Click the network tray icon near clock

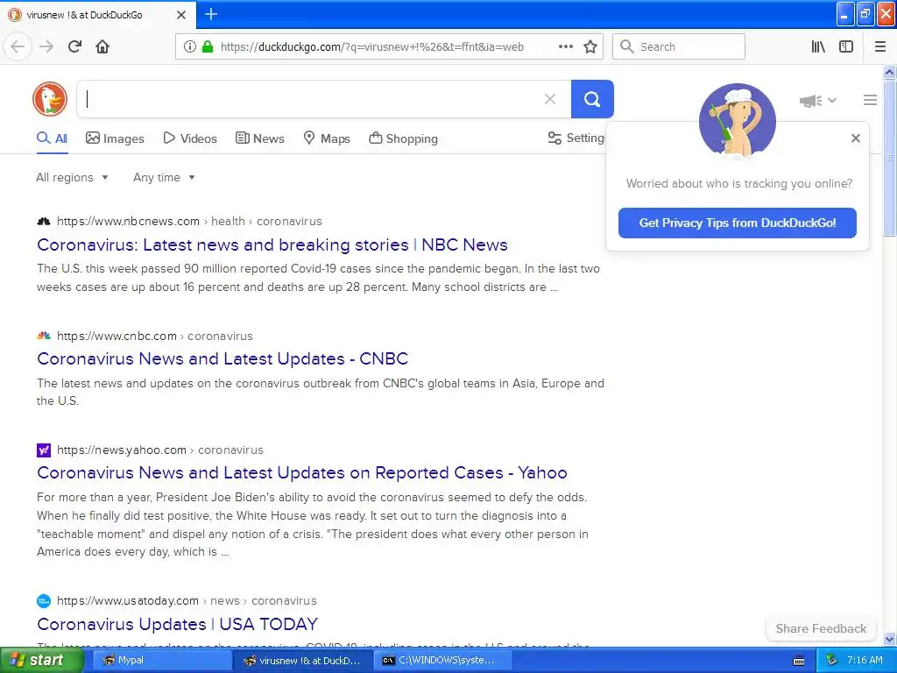click(x=832, y=661)
